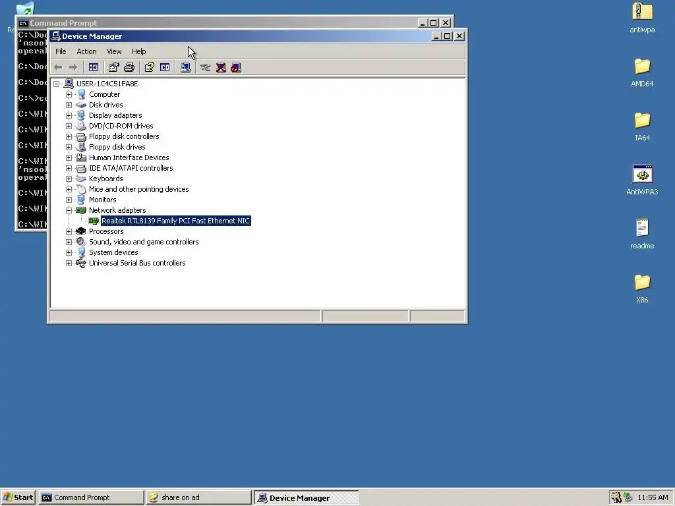Click the DVD/CD-ROM drives disc icon
The image size is (675, 506).
point(81,126)
